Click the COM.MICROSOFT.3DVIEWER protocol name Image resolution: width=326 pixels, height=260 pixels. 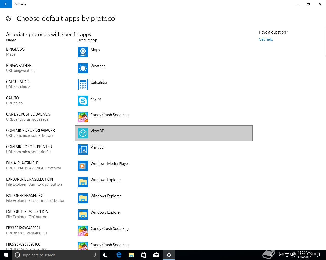pos(31,131)
